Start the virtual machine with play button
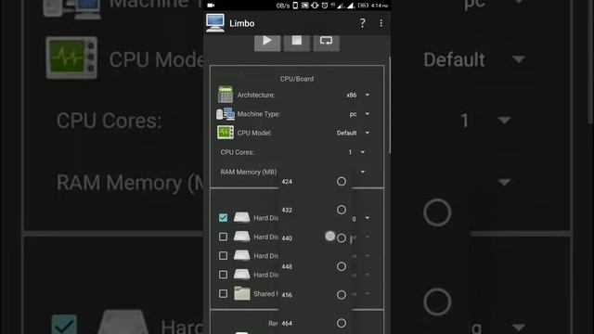594x334 pixels. (x=267, y=42)
